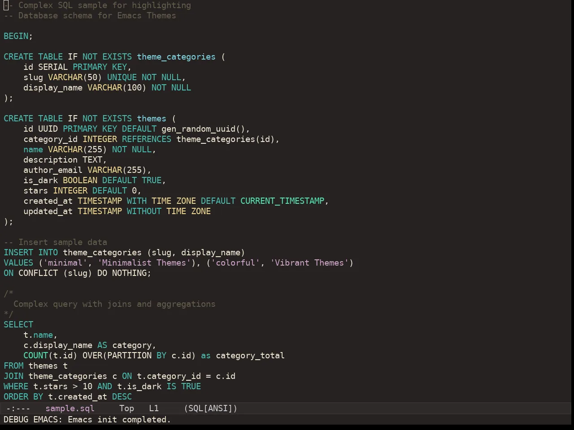This screenshot has width=574, height=430.
Task: Click the UUID type on the id line
Action: 48,129
